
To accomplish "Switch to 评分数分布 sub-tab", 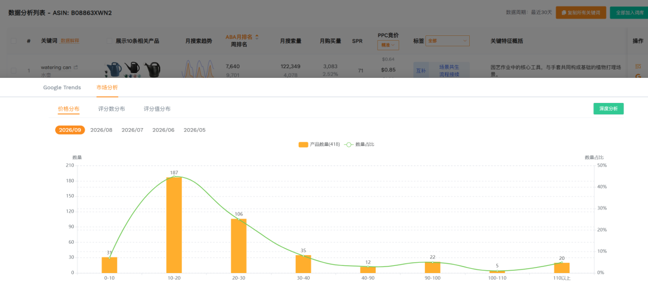I will [112, 109].
